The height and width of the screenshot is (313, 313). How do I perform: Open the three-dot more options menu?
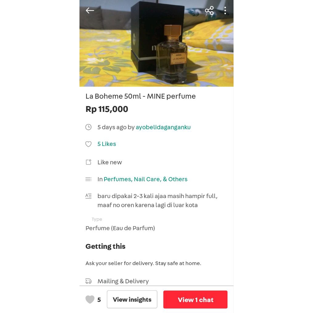point(225,11)
